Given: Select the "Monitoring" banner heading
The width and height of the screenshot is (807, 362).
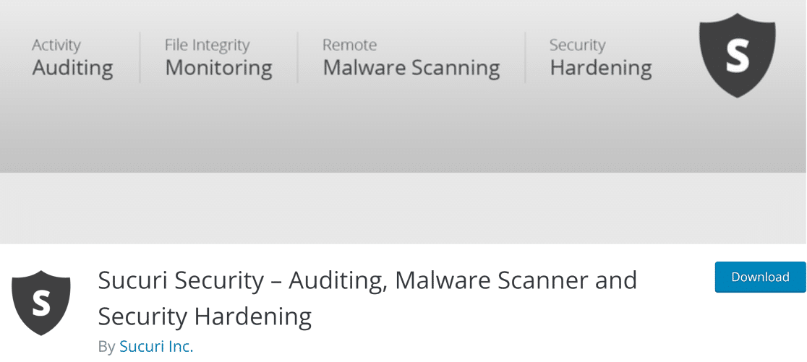Looking at the screenshot, I should click(x=218, y=68).
